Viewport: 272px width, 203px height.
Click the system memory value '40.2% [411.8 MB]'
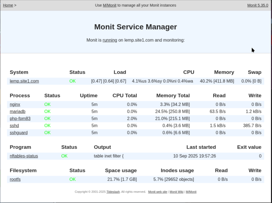point(217,81)
